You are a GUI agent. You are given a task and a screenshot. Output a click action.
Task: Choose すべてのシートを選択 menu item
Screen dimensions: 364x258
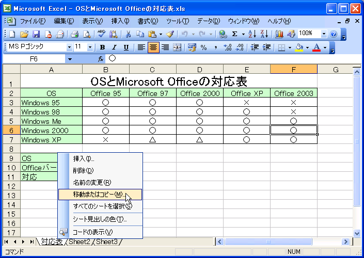[100, 206]
